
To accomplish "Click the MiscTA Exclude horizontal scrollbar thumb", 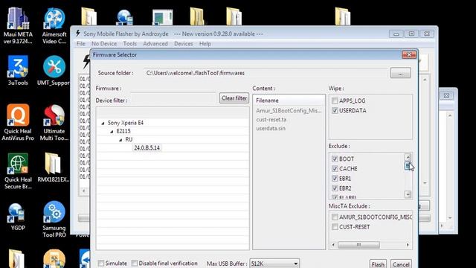I will pos(358,245).
